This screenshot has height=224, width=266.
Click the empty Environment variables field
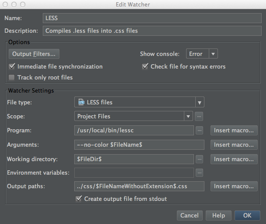click(x=134, y=173)
